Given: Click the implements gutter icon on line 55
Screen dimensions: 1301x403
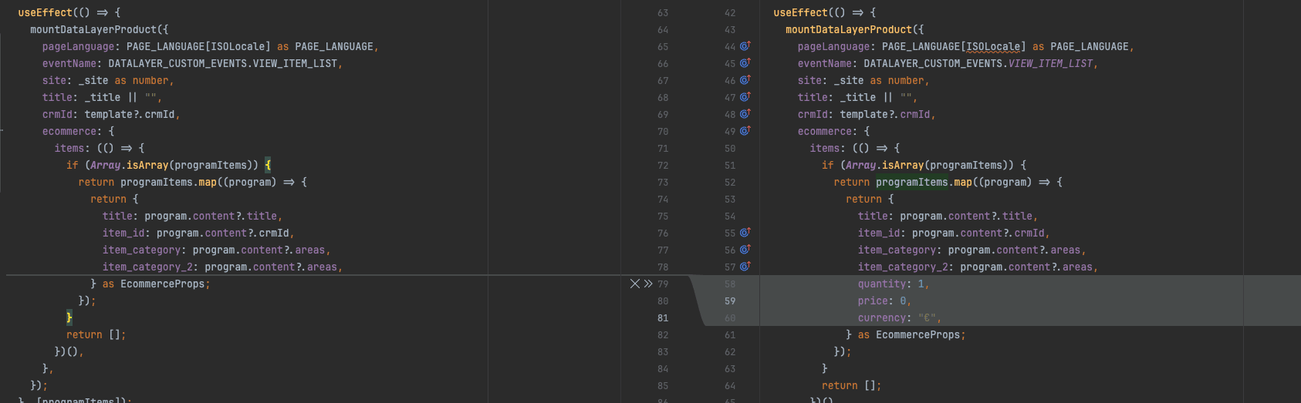Looking at the screenshot, I should (745, 233).
